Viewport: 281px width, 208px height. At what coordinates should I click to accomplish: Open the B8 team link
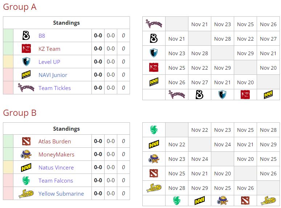[42, 36]
